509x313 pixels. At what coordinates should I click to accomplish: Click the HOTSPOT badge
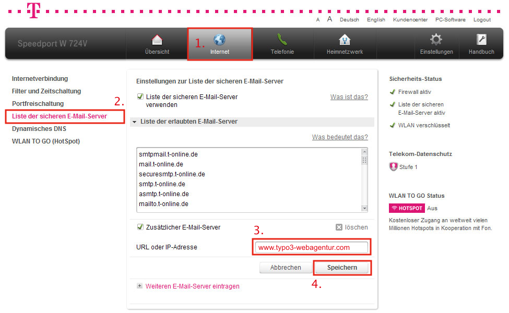407,208
